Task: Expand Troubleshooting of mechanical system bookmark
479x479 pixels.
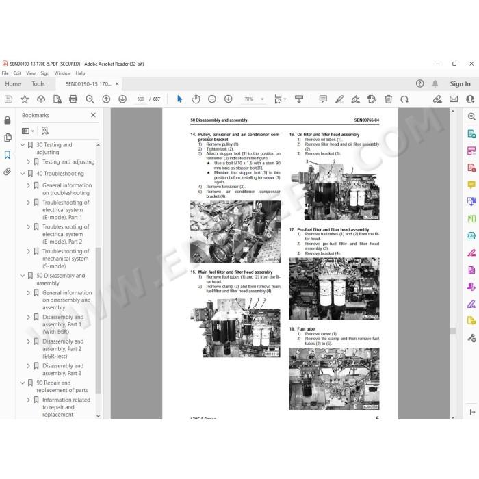Action: 29,251
